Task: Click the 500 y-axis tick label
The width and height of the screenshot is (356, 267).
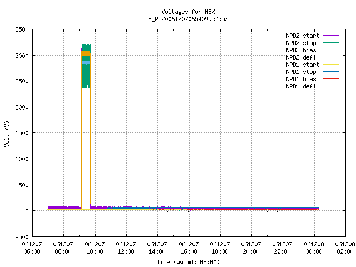Action: point(24,185)
